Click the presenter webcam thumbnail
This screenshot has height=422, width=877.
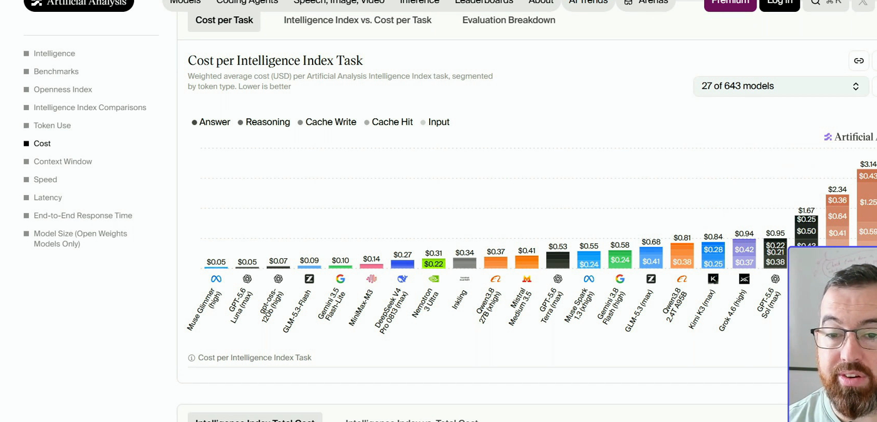pyautogui.click(x=833, y=334)
